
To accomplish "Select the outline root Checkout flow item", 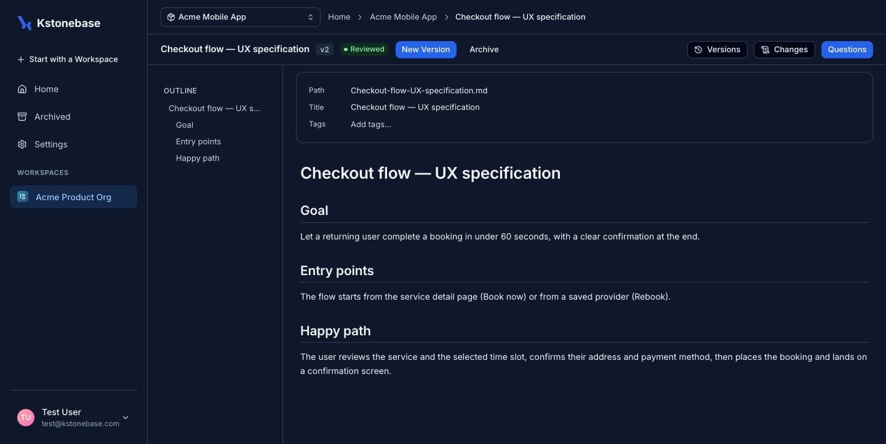I will pyautogui.click(x=215, y=108).
